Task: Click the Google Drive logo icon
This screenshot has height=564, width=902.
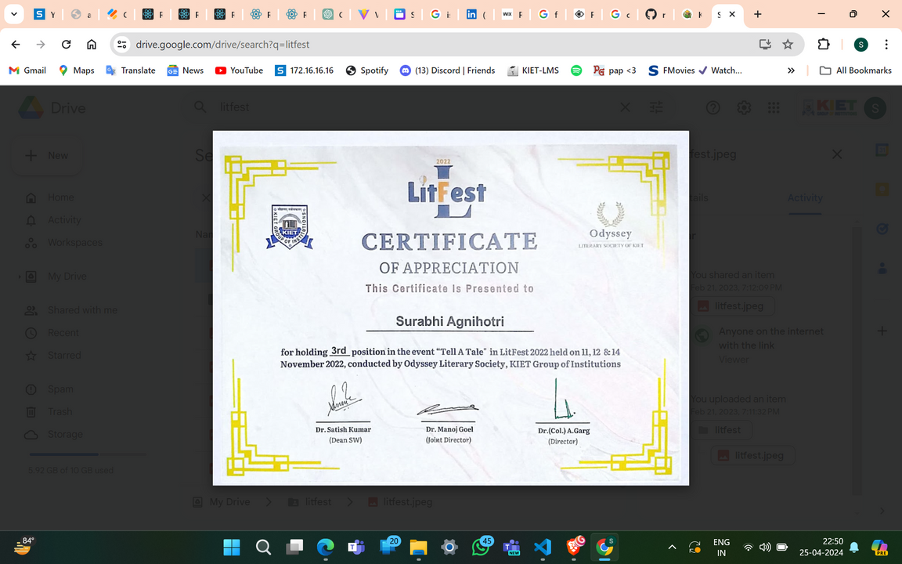Action: [x=32, y=108]
